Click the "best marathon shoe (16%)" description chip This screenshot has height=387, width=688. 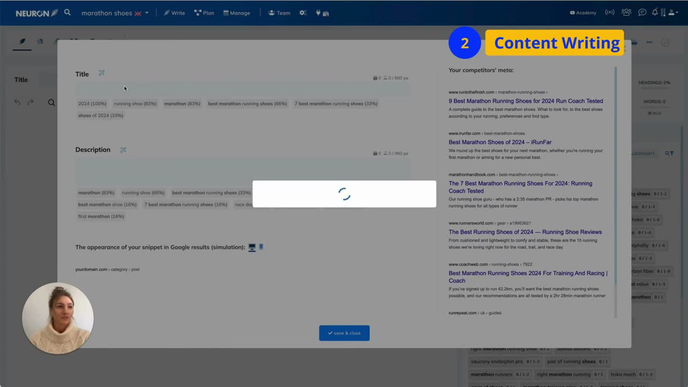(x=107, y=204)
